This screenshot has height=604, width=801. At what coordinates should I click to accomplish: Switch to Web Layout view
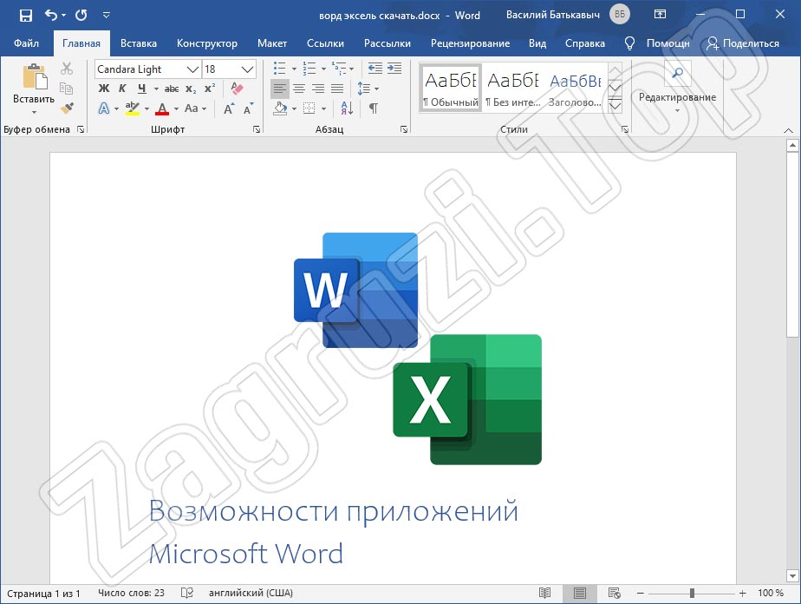pos(614,593)
